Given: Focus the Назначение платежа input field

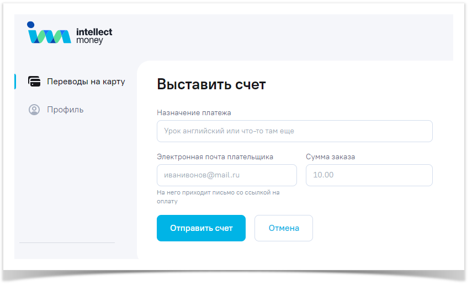Looking at the screenshot, I should [x=294, y=131].
